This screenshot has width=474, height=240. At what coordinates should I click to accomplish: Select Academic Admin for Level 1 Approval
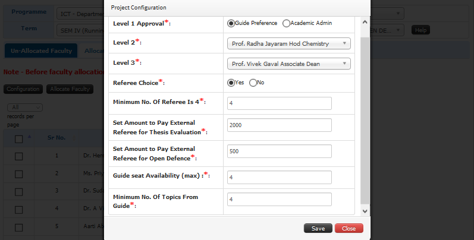(x=286, y=23)
